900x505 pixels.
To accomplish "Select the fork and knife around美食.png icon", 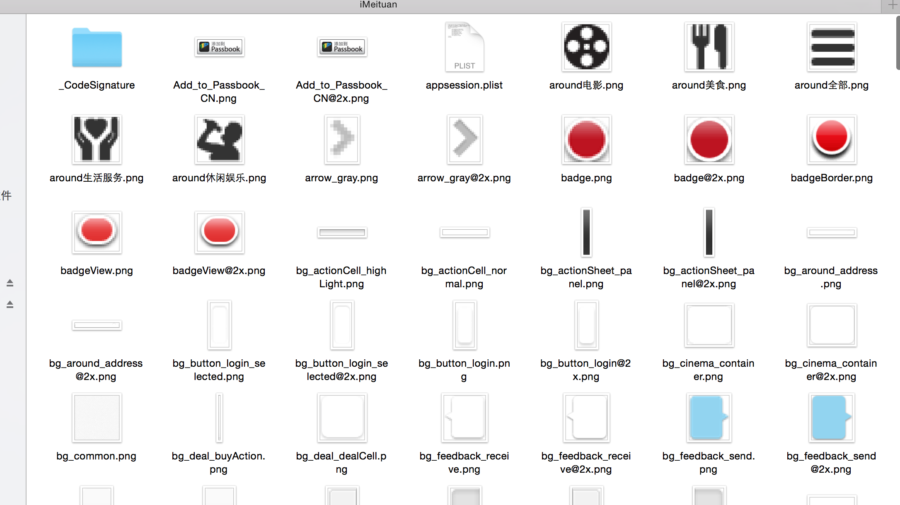I will coord(709,47).
